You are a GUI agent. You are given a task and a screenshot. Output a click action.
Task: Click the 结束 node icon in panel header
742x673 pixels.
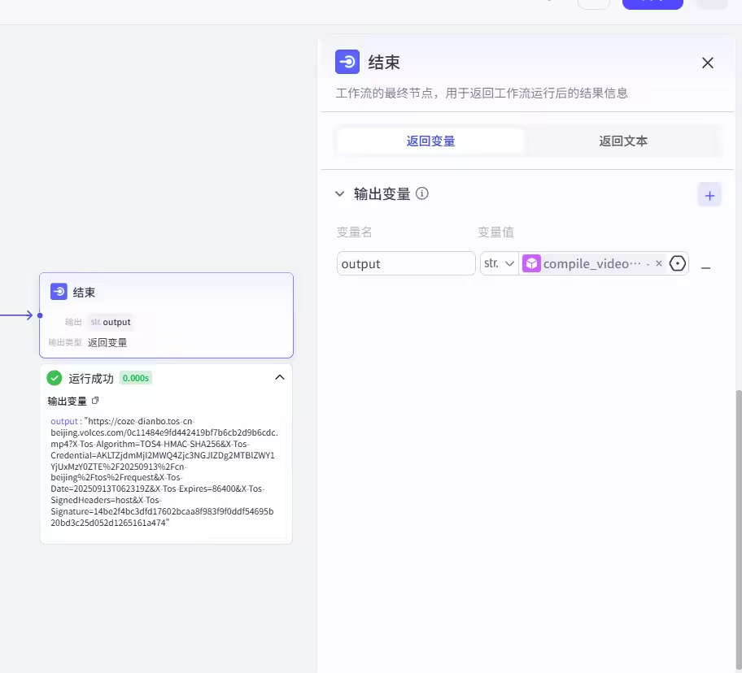347,63
